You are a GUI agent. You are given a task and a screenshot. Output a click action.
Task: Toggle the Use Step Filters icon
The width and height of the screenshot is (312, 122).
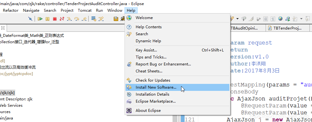tap(101, 19)
